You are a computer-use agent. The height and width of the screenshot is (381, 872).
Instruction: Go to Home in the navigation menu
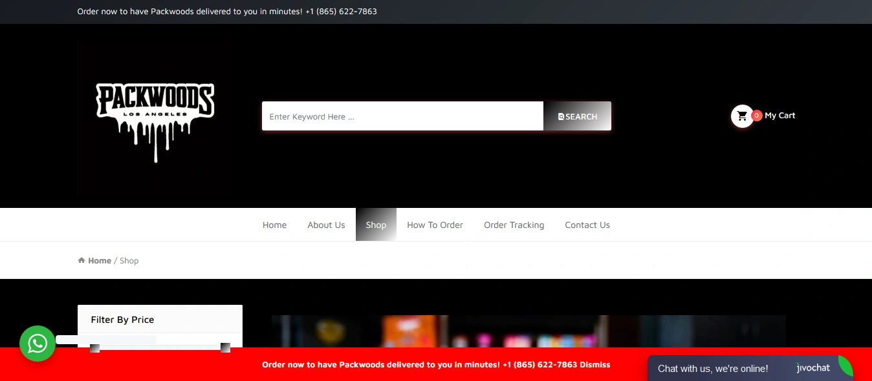[274, 225]
